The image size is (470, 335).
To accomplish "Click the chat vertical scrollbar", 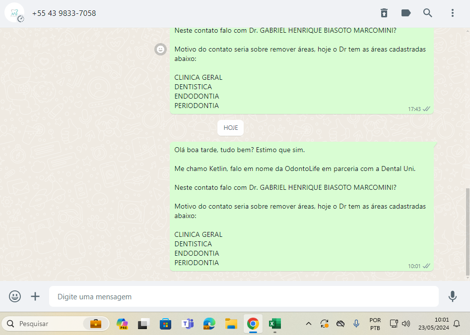I will click(x=468, y=232).
